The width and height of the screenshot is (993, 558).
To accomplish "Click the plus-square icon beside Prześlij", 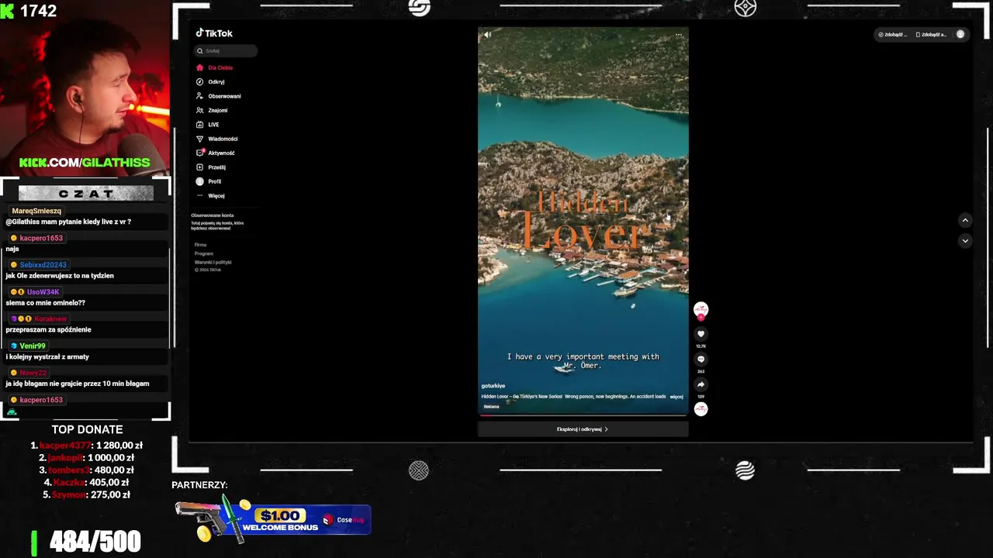I will click(x=199, y=167).
